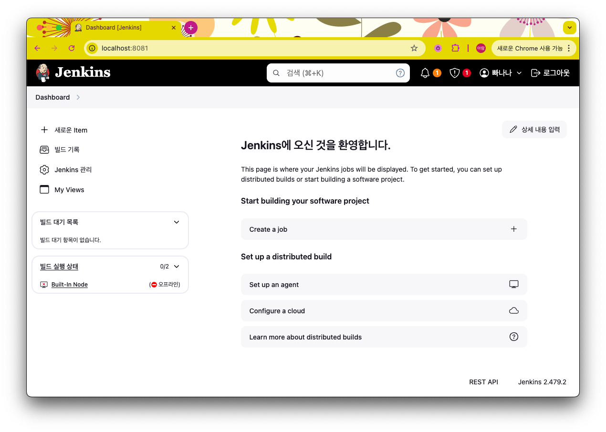Click the search help question mark icon
This screenshot has height=432, width=606.
[400, 73]
